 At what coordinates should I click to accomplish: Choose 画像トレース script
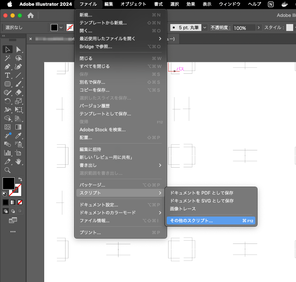211,209
